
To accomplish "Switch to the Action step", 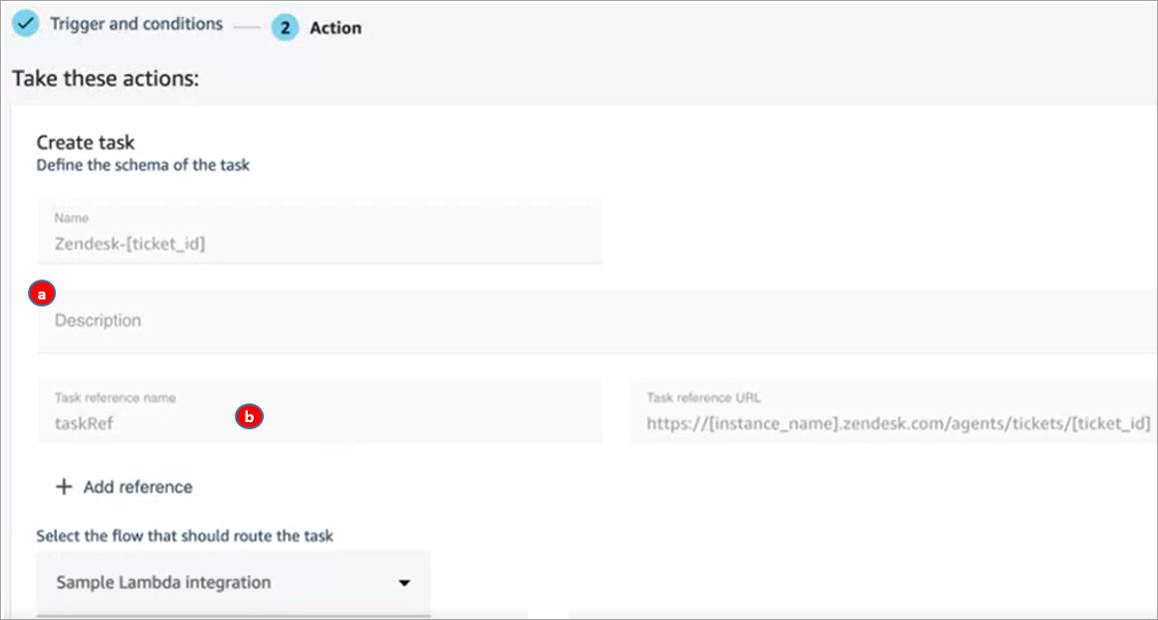I will (x=334, y=28).
